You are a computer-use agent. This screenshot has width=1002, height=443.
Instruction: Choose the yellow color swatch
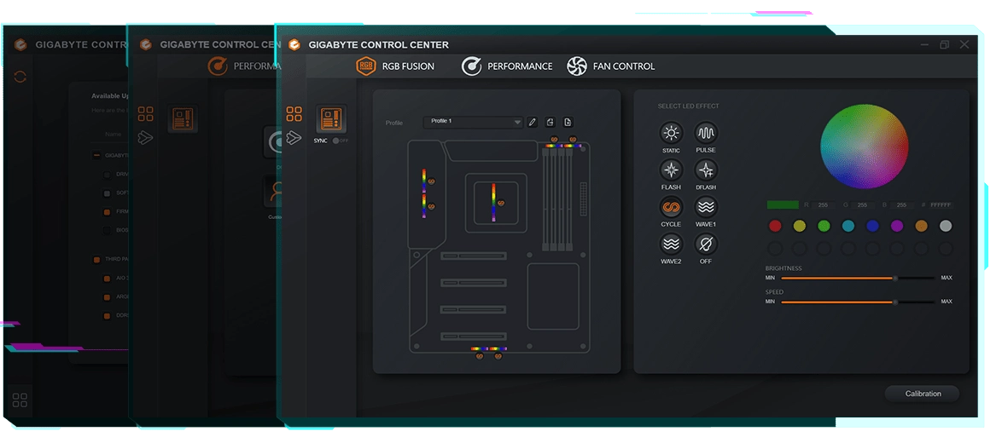point(800,226)
